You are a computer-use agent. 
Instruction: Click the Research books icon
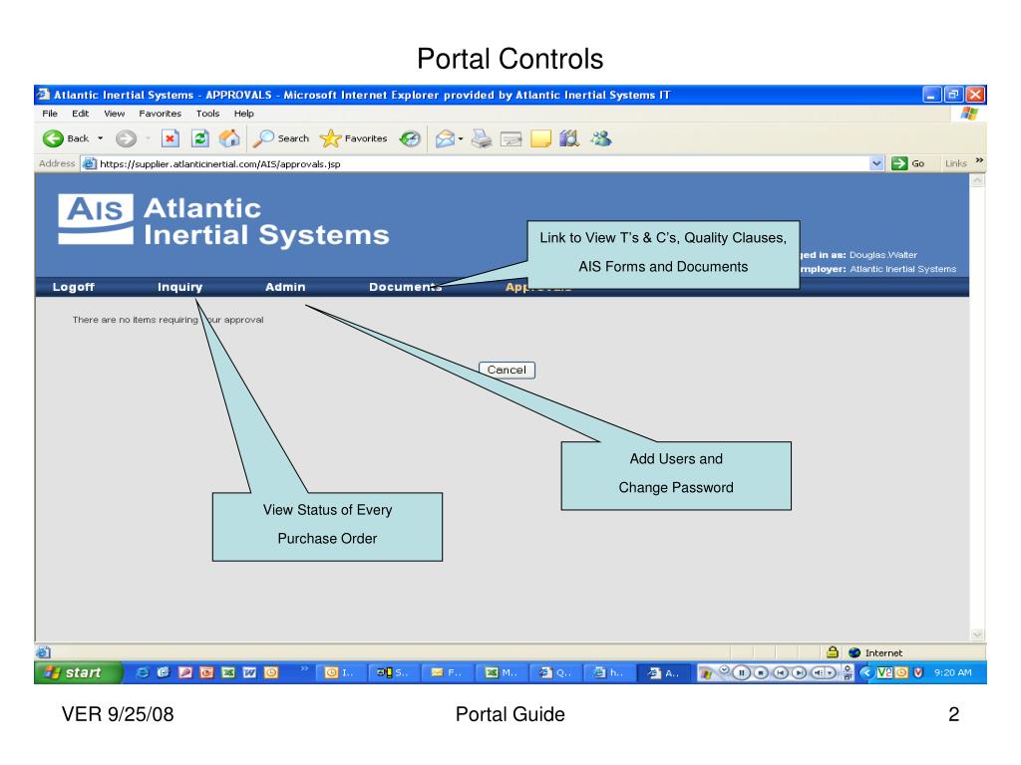pyautogui.click(x=569, y=138)
